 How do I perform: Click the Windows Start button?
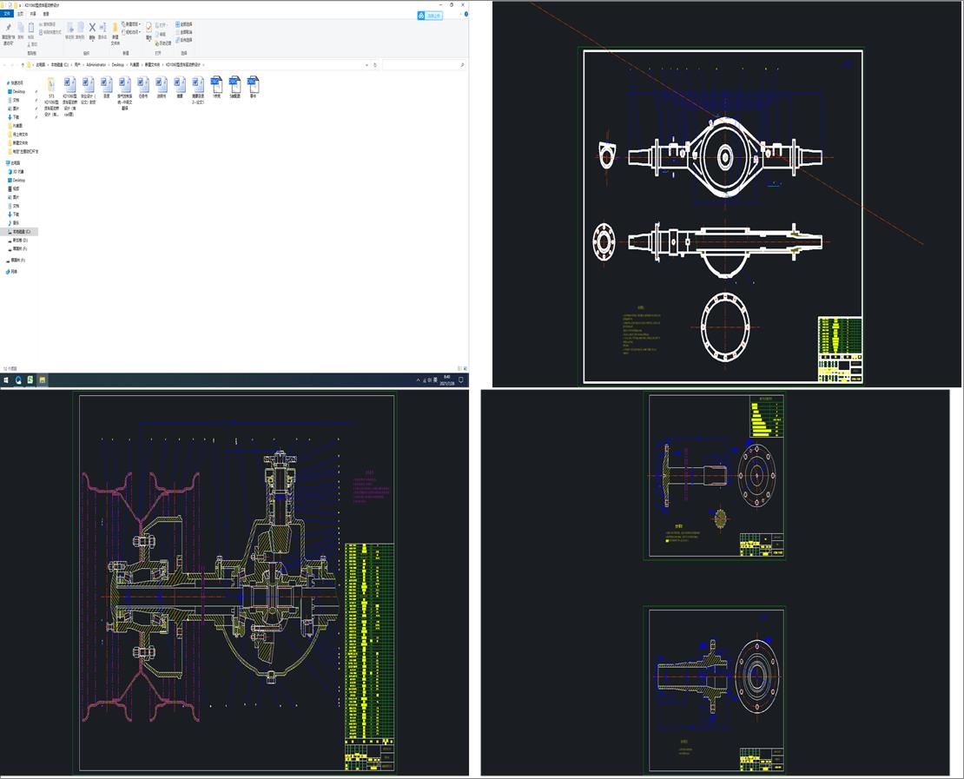6,380
